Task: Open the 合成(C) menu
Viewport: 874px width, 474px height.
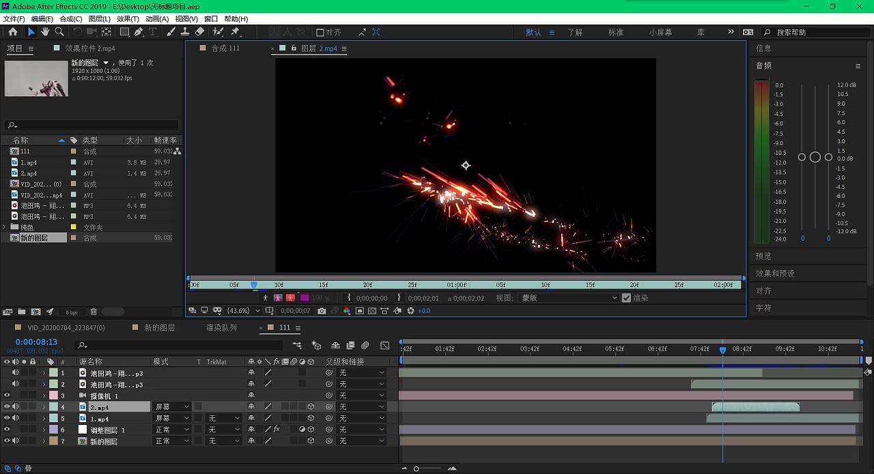Action: [71, 19]
